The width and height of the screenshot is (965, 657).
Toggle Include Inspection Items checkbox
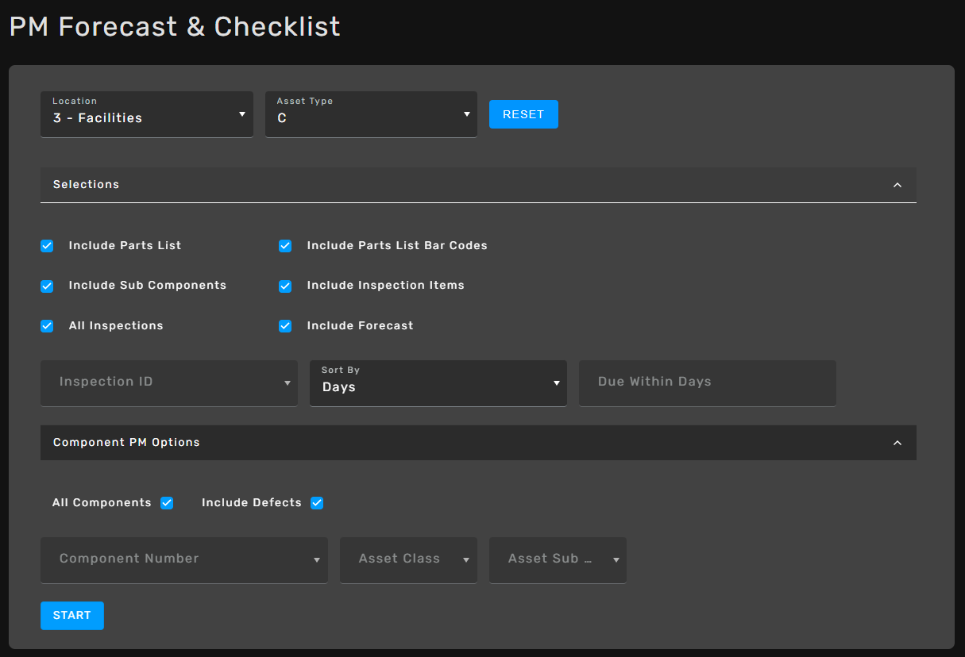(285, 286)
